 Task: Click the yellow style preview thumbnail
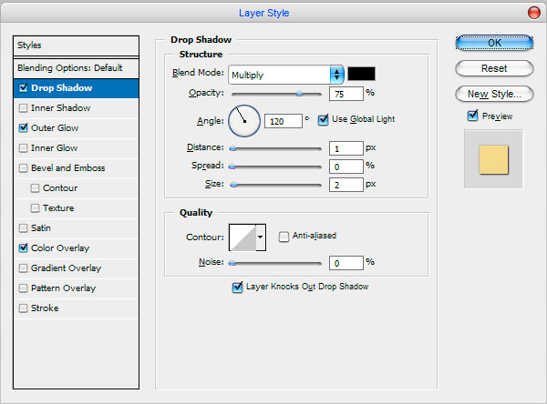tap(493, 159)
